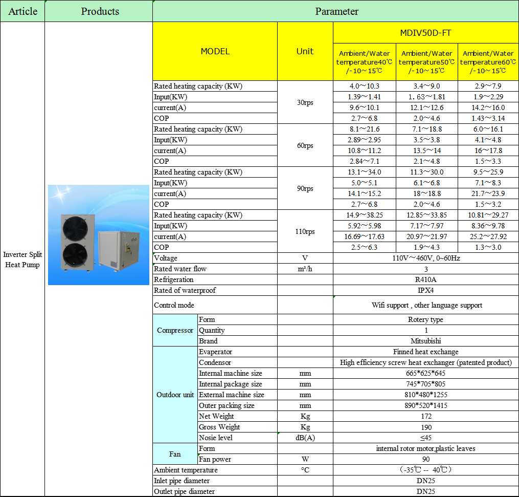Click the 'Nosie level' label
This screenshot has width=519, height=497.
237,438
